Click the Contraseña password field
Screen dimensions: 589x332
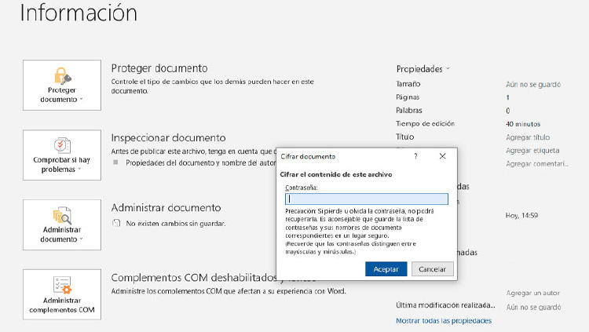pos(366,199)
